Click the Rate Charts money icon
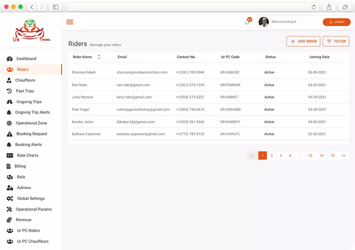This screenshot has width=355, height=250. (10, 155)
